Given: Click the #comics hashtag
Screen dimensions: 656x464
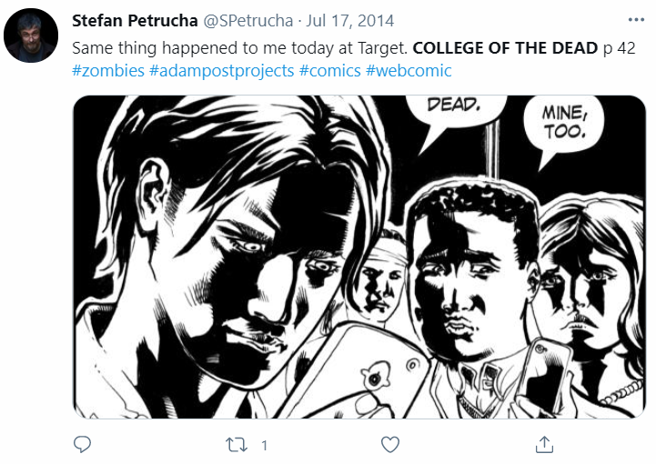Looking at the screenshot, I should tap(329, 70).
